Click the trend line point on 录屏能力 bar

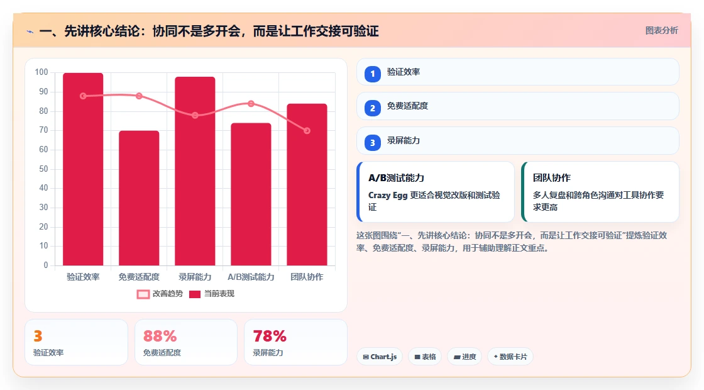coord(195,116)
